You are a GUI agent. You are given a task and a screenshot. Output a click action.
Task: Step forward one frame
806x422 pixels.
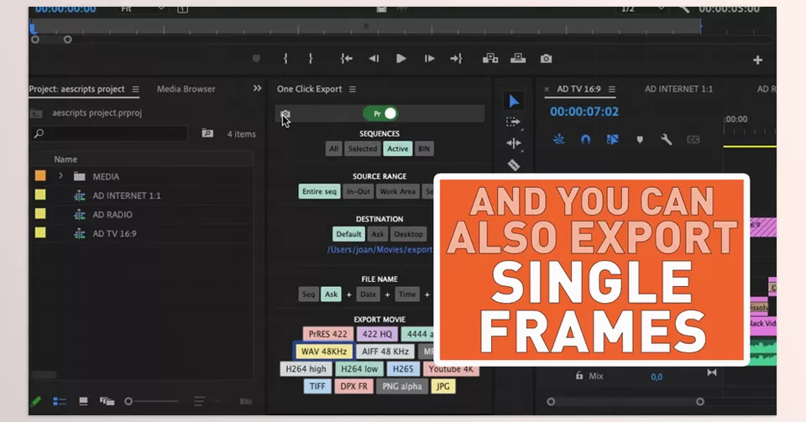pyautogui.click(x=429, y=59)
